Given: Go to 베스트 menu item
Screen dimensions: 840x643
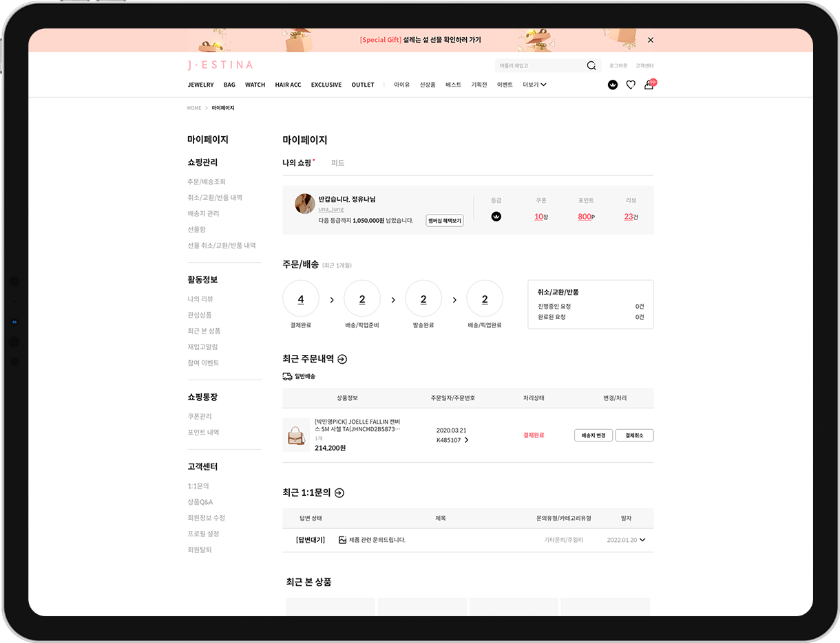Looking at the screenshot, I should tap(453, 85).
